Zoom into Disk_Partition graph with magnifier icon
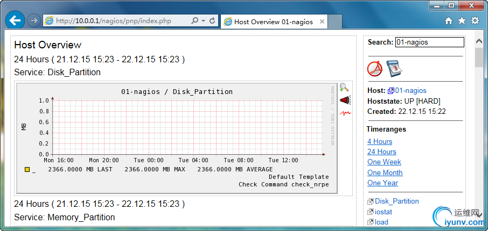The width and height of the screenshot is (488, 231). pos(344,87)
